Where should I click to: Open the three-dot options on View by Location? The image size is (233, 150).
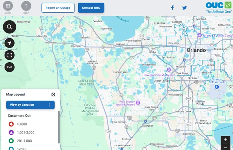[49, 105]
